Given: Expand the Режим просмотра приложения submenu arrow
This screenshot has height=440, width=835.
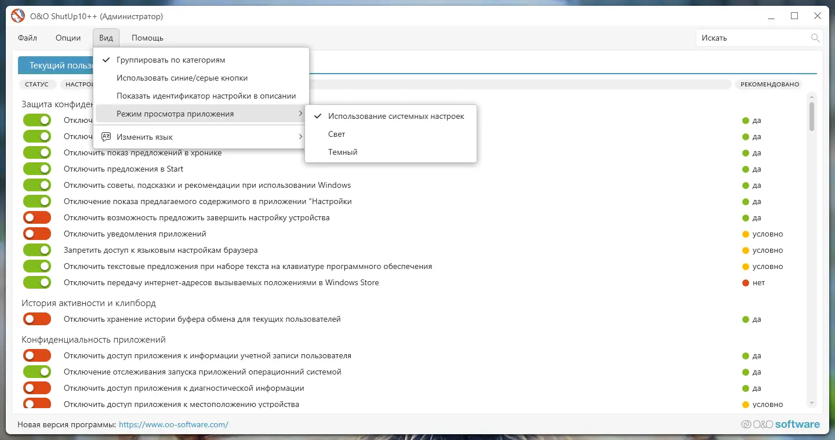Looking at the screenshot, I should coord(300,114).
